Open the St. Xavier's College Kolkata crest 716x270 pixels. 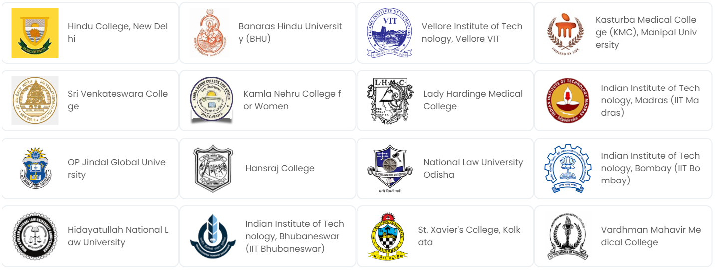387,236
